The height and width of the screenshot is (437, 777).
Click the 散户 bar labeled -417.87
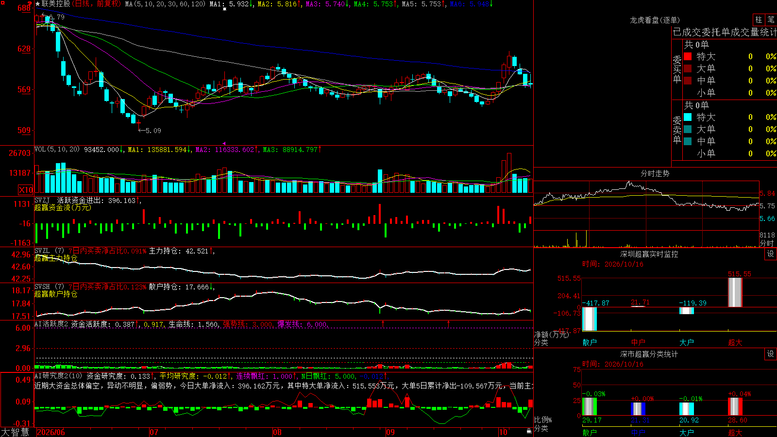point(590,319)
